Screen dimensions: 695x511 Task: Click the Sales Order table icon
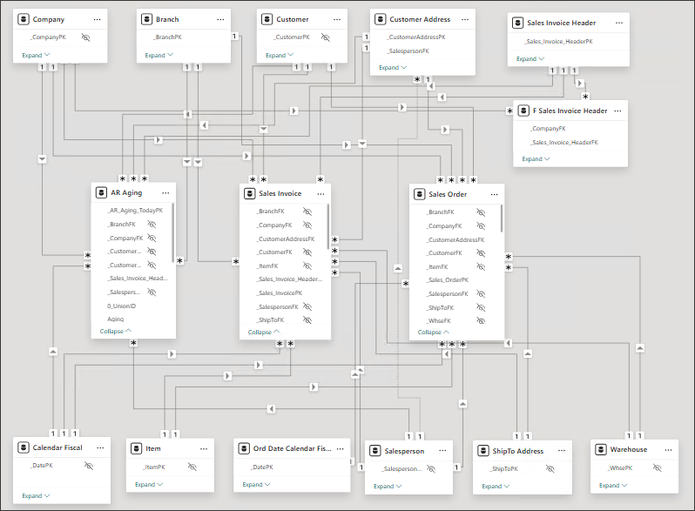point(420,193)
